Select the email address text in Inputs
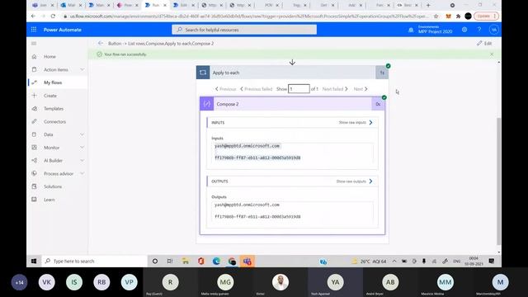 pos(247,146)
